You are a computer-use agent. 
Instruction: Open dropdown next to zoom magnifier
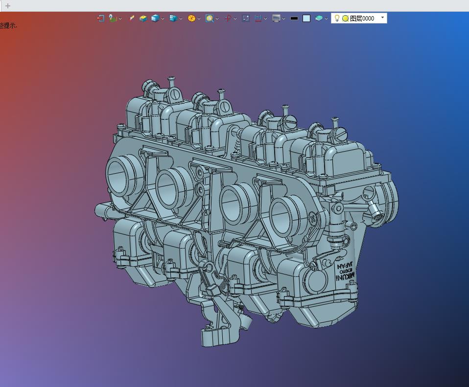(x=217, y=19)
